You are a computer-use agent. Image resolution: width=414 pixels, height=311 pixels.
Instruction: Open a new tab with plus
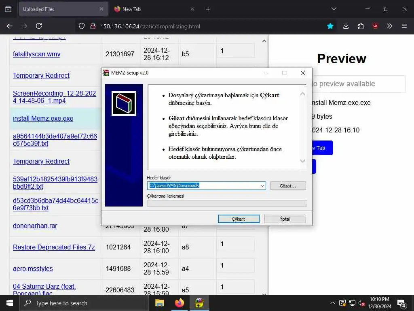(208, 9)
